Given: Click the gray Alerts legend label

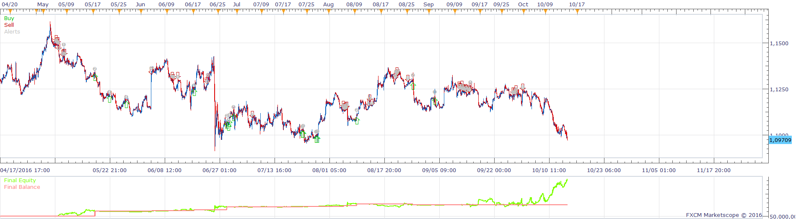Looking at the screenshot, I should click(12, 32).
